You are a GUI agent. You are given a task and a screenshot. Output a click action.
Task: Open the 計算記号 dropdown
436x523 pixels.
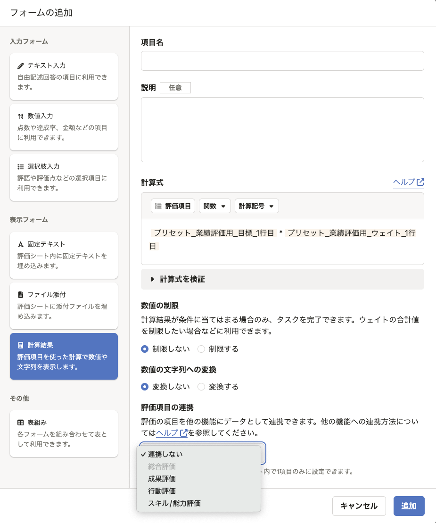256,206
